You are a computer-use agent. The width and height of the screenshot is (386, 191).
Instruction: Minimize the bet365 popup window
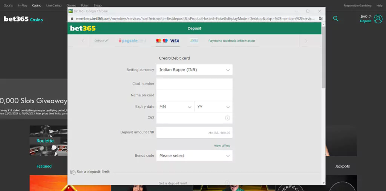(296, 11)
